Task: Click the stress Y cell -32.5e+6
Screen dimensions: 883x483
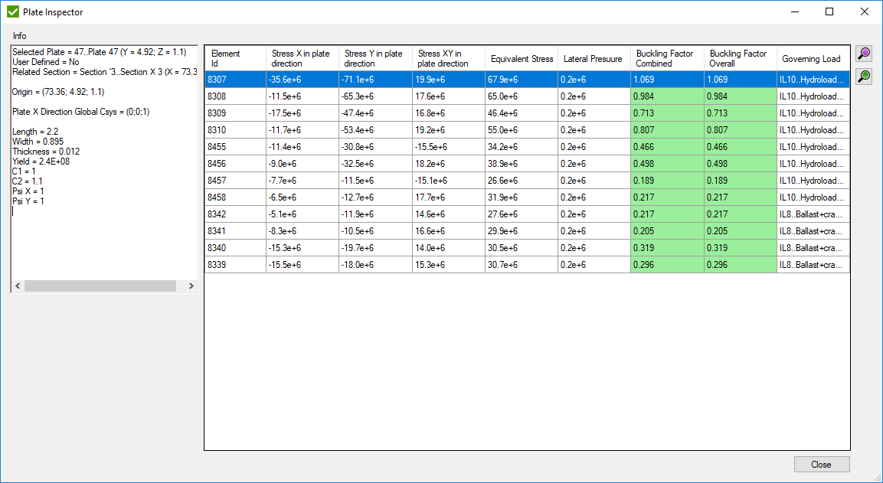Action: tap(375, 164)
